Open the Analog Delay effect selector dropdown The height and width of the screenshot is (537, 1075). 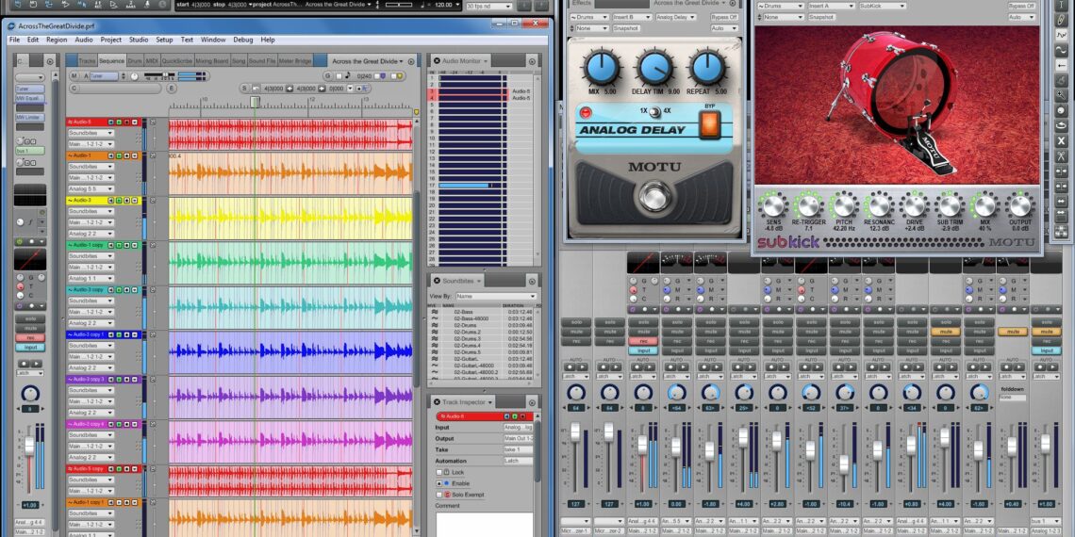[674, 17]
